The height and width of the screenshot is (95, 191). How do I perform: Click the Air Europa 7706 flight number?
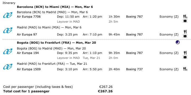[x=29, y=17]
